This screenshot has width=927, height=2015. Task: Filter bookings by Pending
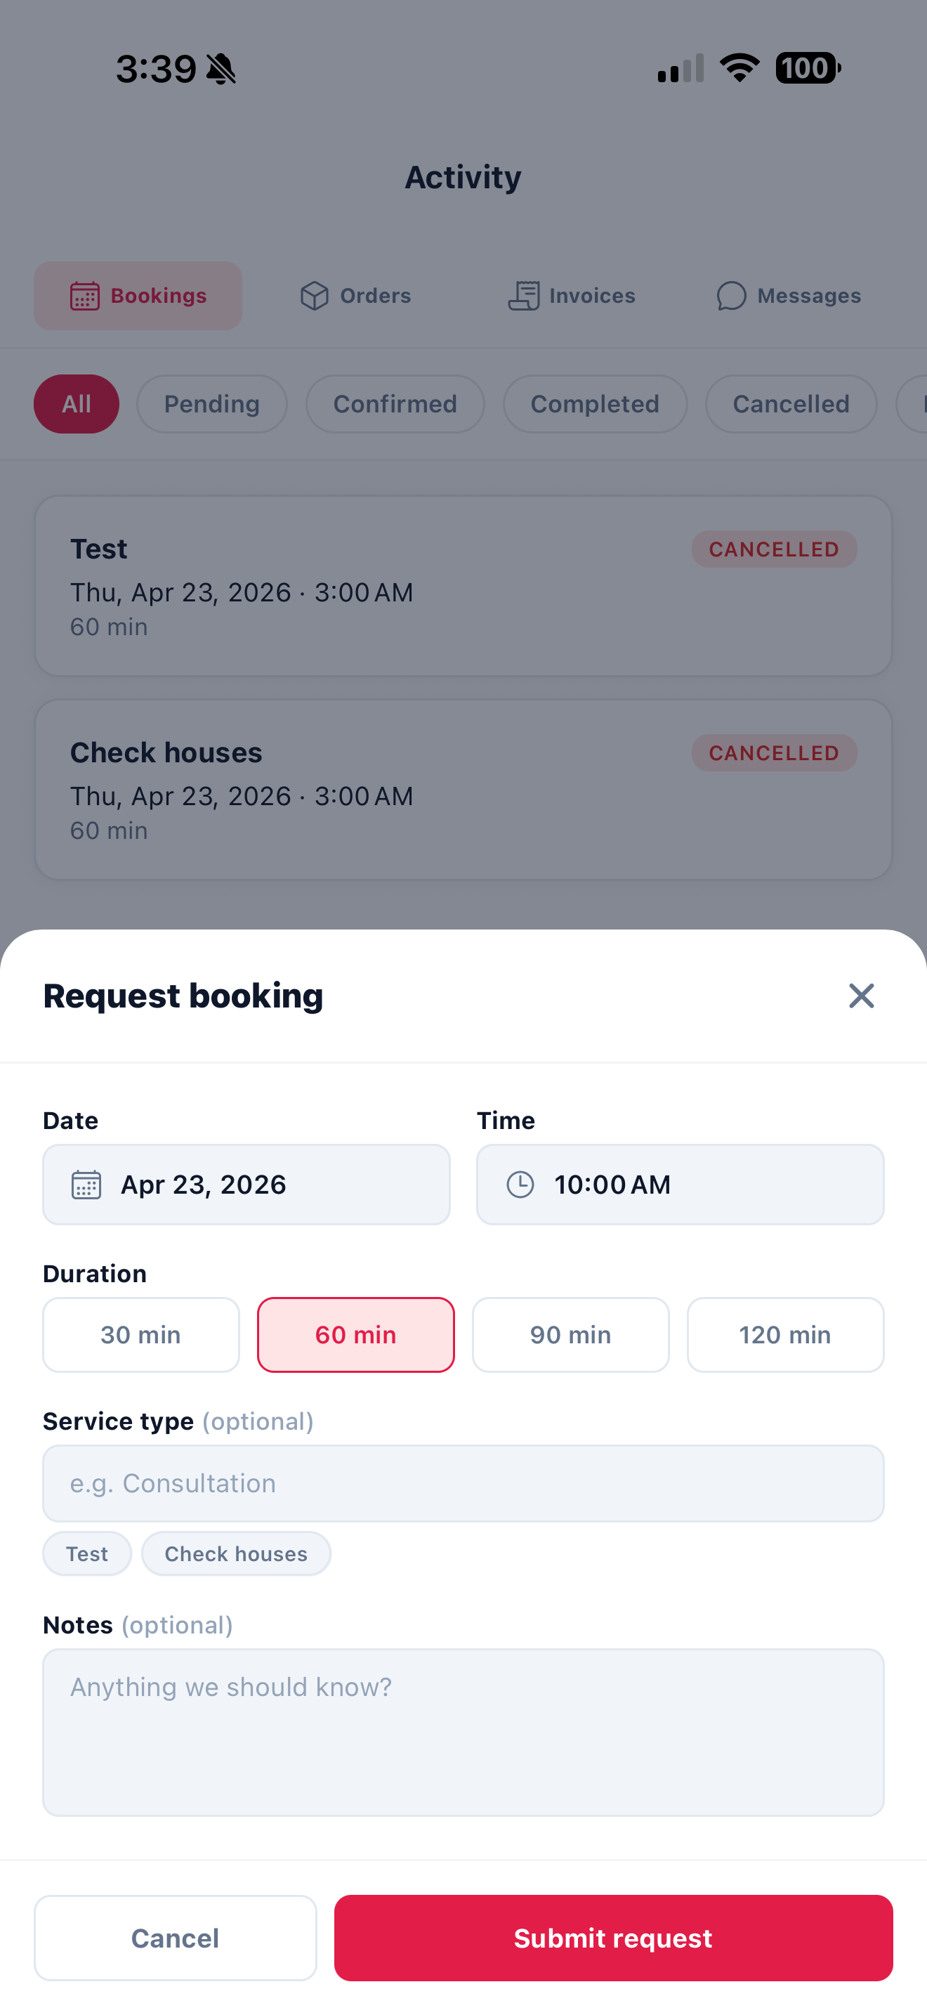click(212, 403)
